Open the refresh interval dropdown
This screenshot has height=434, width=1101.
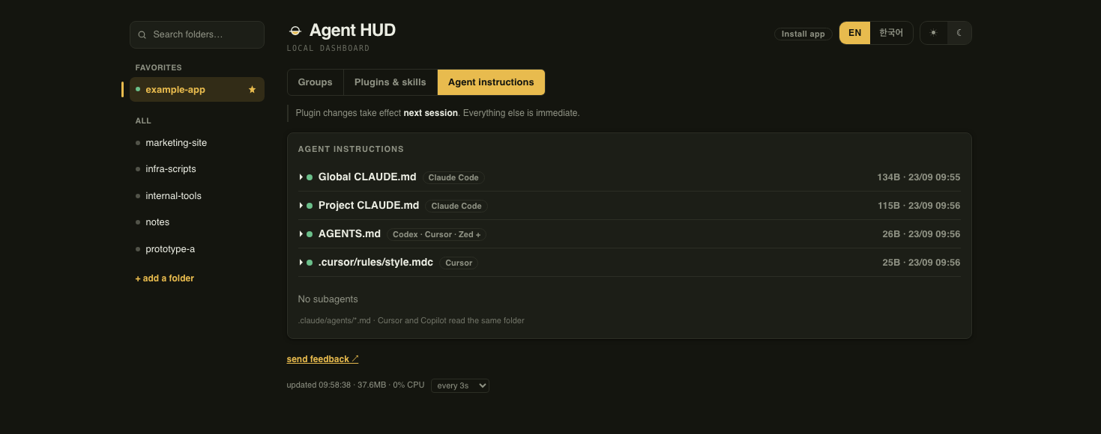tap(460, 385)
